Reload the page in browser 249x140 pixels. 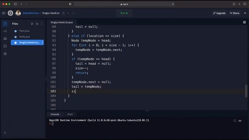pos(173,4)
